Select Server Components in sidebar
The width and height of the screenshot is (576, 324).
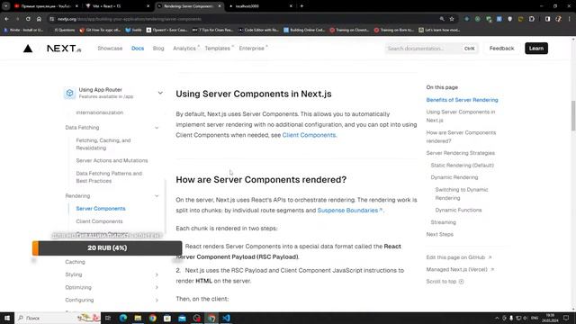101,208
